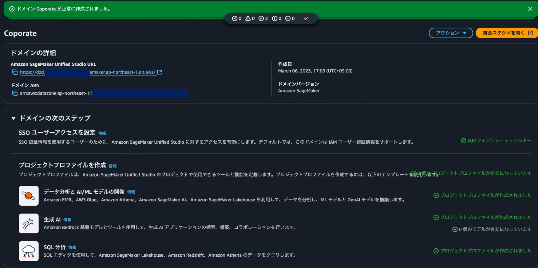
Task: Click プロジェクトプロファイルが作成されました for データ分析
Action: 483,195
